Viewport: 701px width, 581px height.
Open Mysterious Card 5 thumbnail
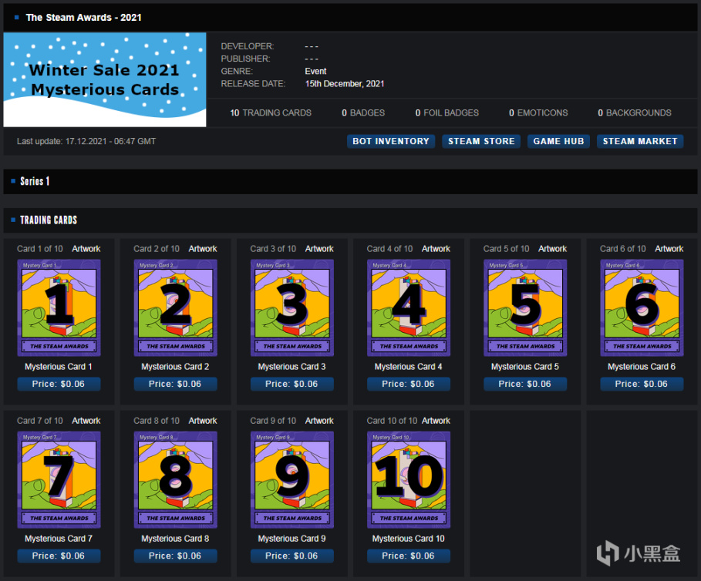click(x=525, y=307)
